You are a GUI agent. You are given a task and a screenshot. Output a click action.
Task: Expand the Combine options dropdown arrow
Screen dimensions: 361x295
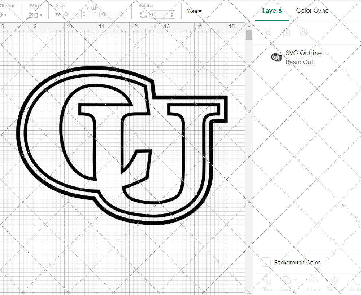(296, 279)
